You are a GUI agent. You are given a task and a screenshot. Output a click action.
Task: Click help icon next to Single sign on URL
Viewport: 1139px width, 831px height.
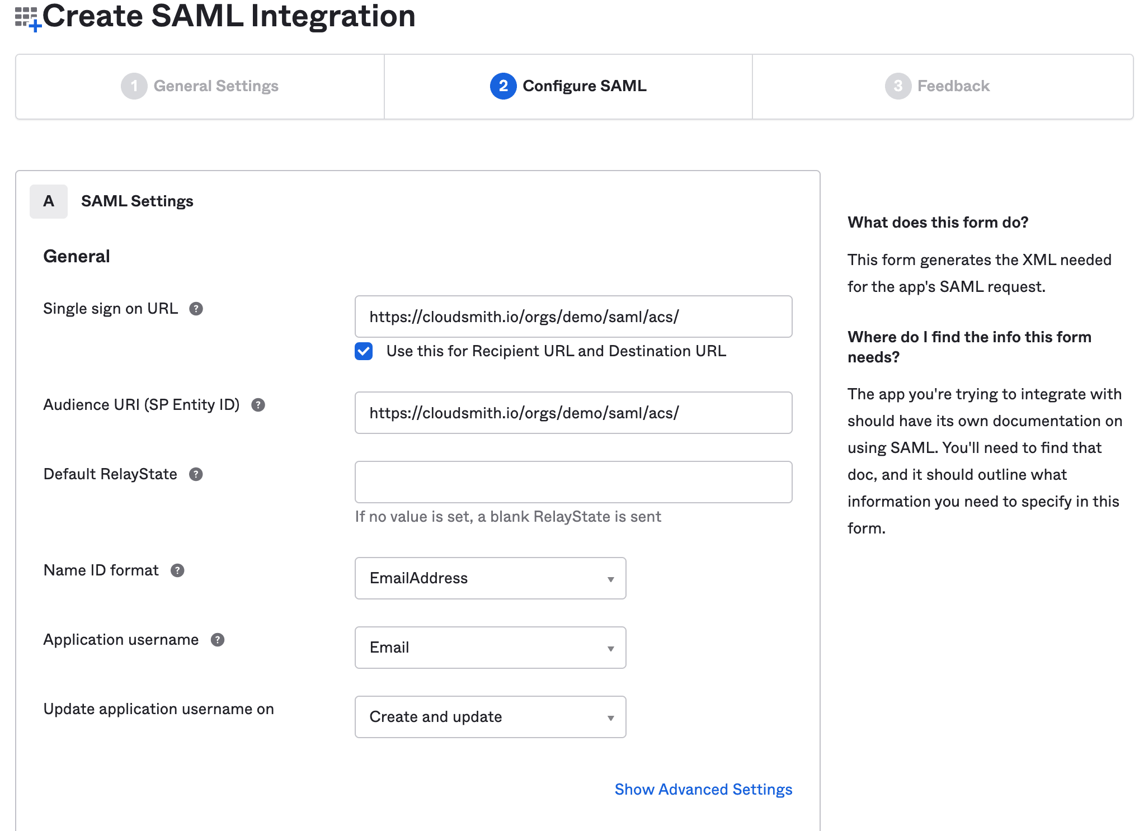[196, 309]
